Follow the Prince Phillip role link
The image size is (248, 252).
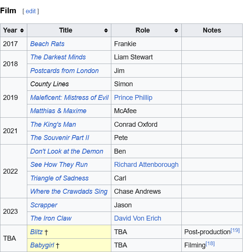[x=133, y=98]
